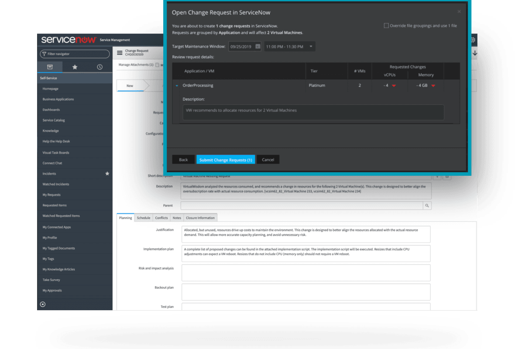Open Connect Chat in navigator
This screenshot has width=515, height=349.
point(52,163)
